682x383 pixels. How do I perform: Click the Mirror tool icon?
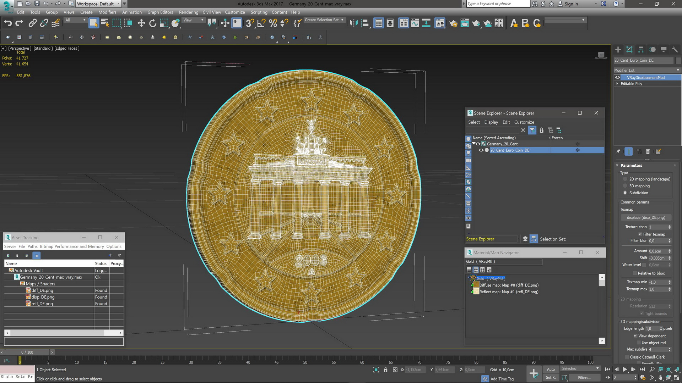(353, 23)
